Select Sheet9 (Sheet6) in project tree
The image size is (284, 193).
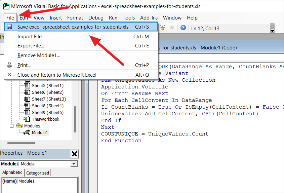(x=48, y=112)
